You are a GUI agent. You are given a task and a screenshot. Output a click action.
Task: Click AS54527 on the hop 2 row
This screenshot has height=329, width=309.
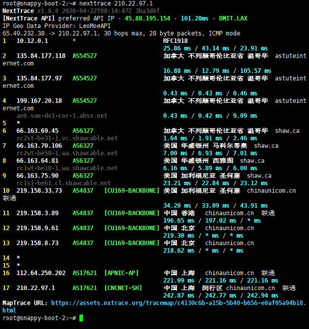85,56
